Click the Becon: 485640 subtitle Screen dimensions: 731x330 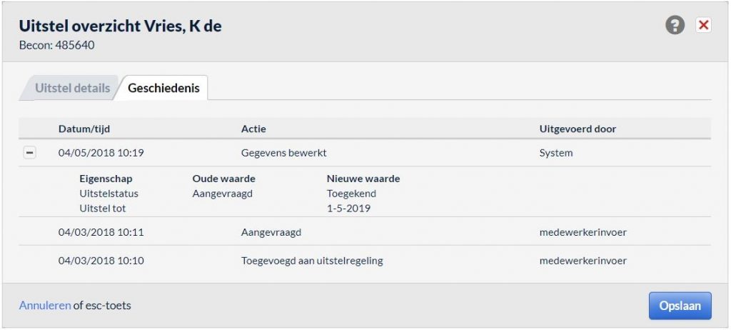click(56, 46)
